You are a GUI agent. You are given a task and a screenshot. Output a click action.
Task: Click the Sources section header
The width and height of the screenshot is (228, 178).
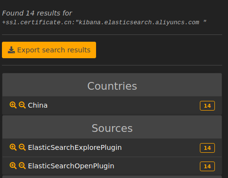click(x=112, y=127)
